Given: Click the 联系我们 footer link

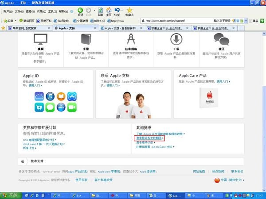Looking at the screenshot, I should click(x=237, y=172).
